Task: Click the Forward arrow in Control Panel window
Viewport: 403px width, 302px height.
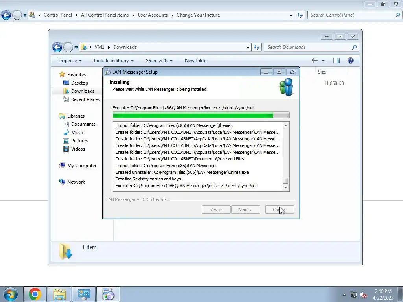Action: coord(17,15)
